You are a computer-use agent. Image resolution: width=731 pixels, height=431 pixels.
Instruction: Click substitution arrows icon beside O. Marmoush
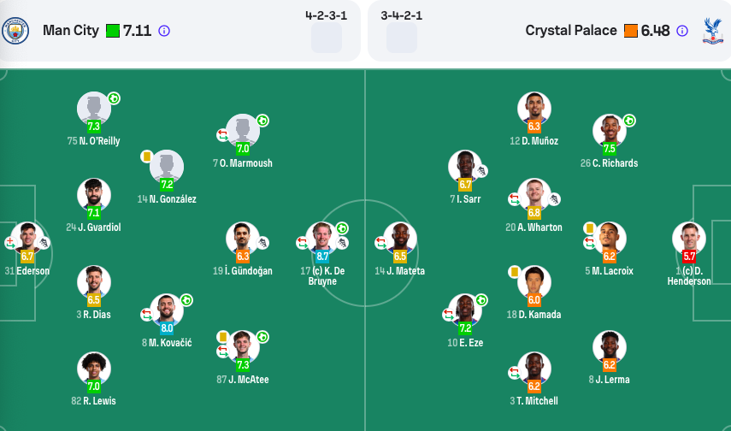222,134
